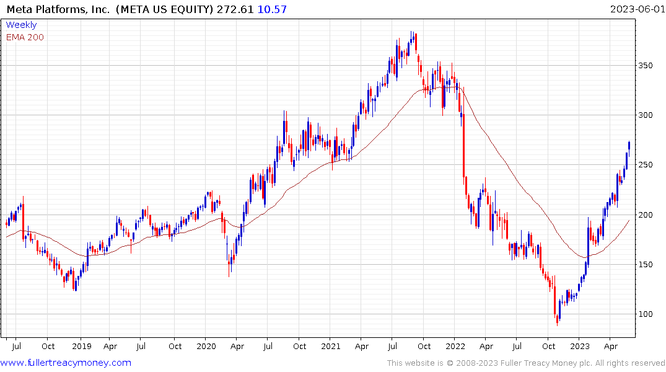666x372 pixels.
Task: Click the 200 price axis label
Action: (646, 215)
